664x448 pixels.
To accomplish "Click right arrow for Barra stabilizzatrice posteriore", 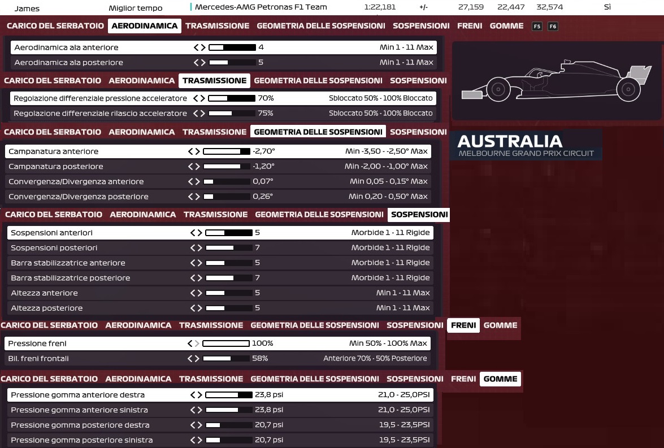I will pos(199,278).
